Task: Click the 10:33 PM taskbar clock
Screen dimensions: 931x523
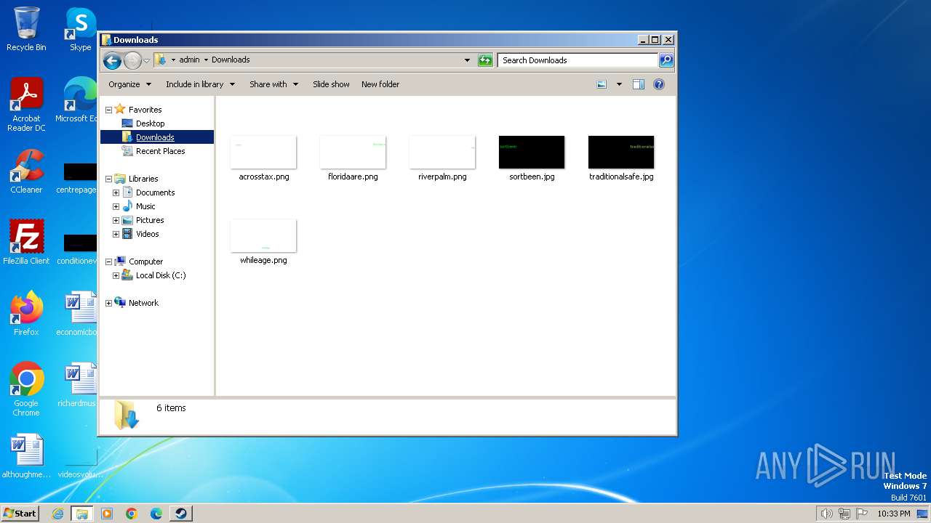Action: (x=894, y=514)
